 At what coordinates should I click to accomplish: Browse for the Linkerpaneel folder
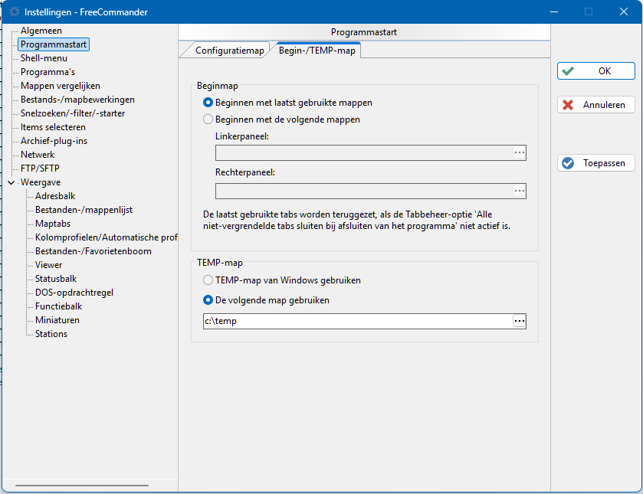click(519, 153)
